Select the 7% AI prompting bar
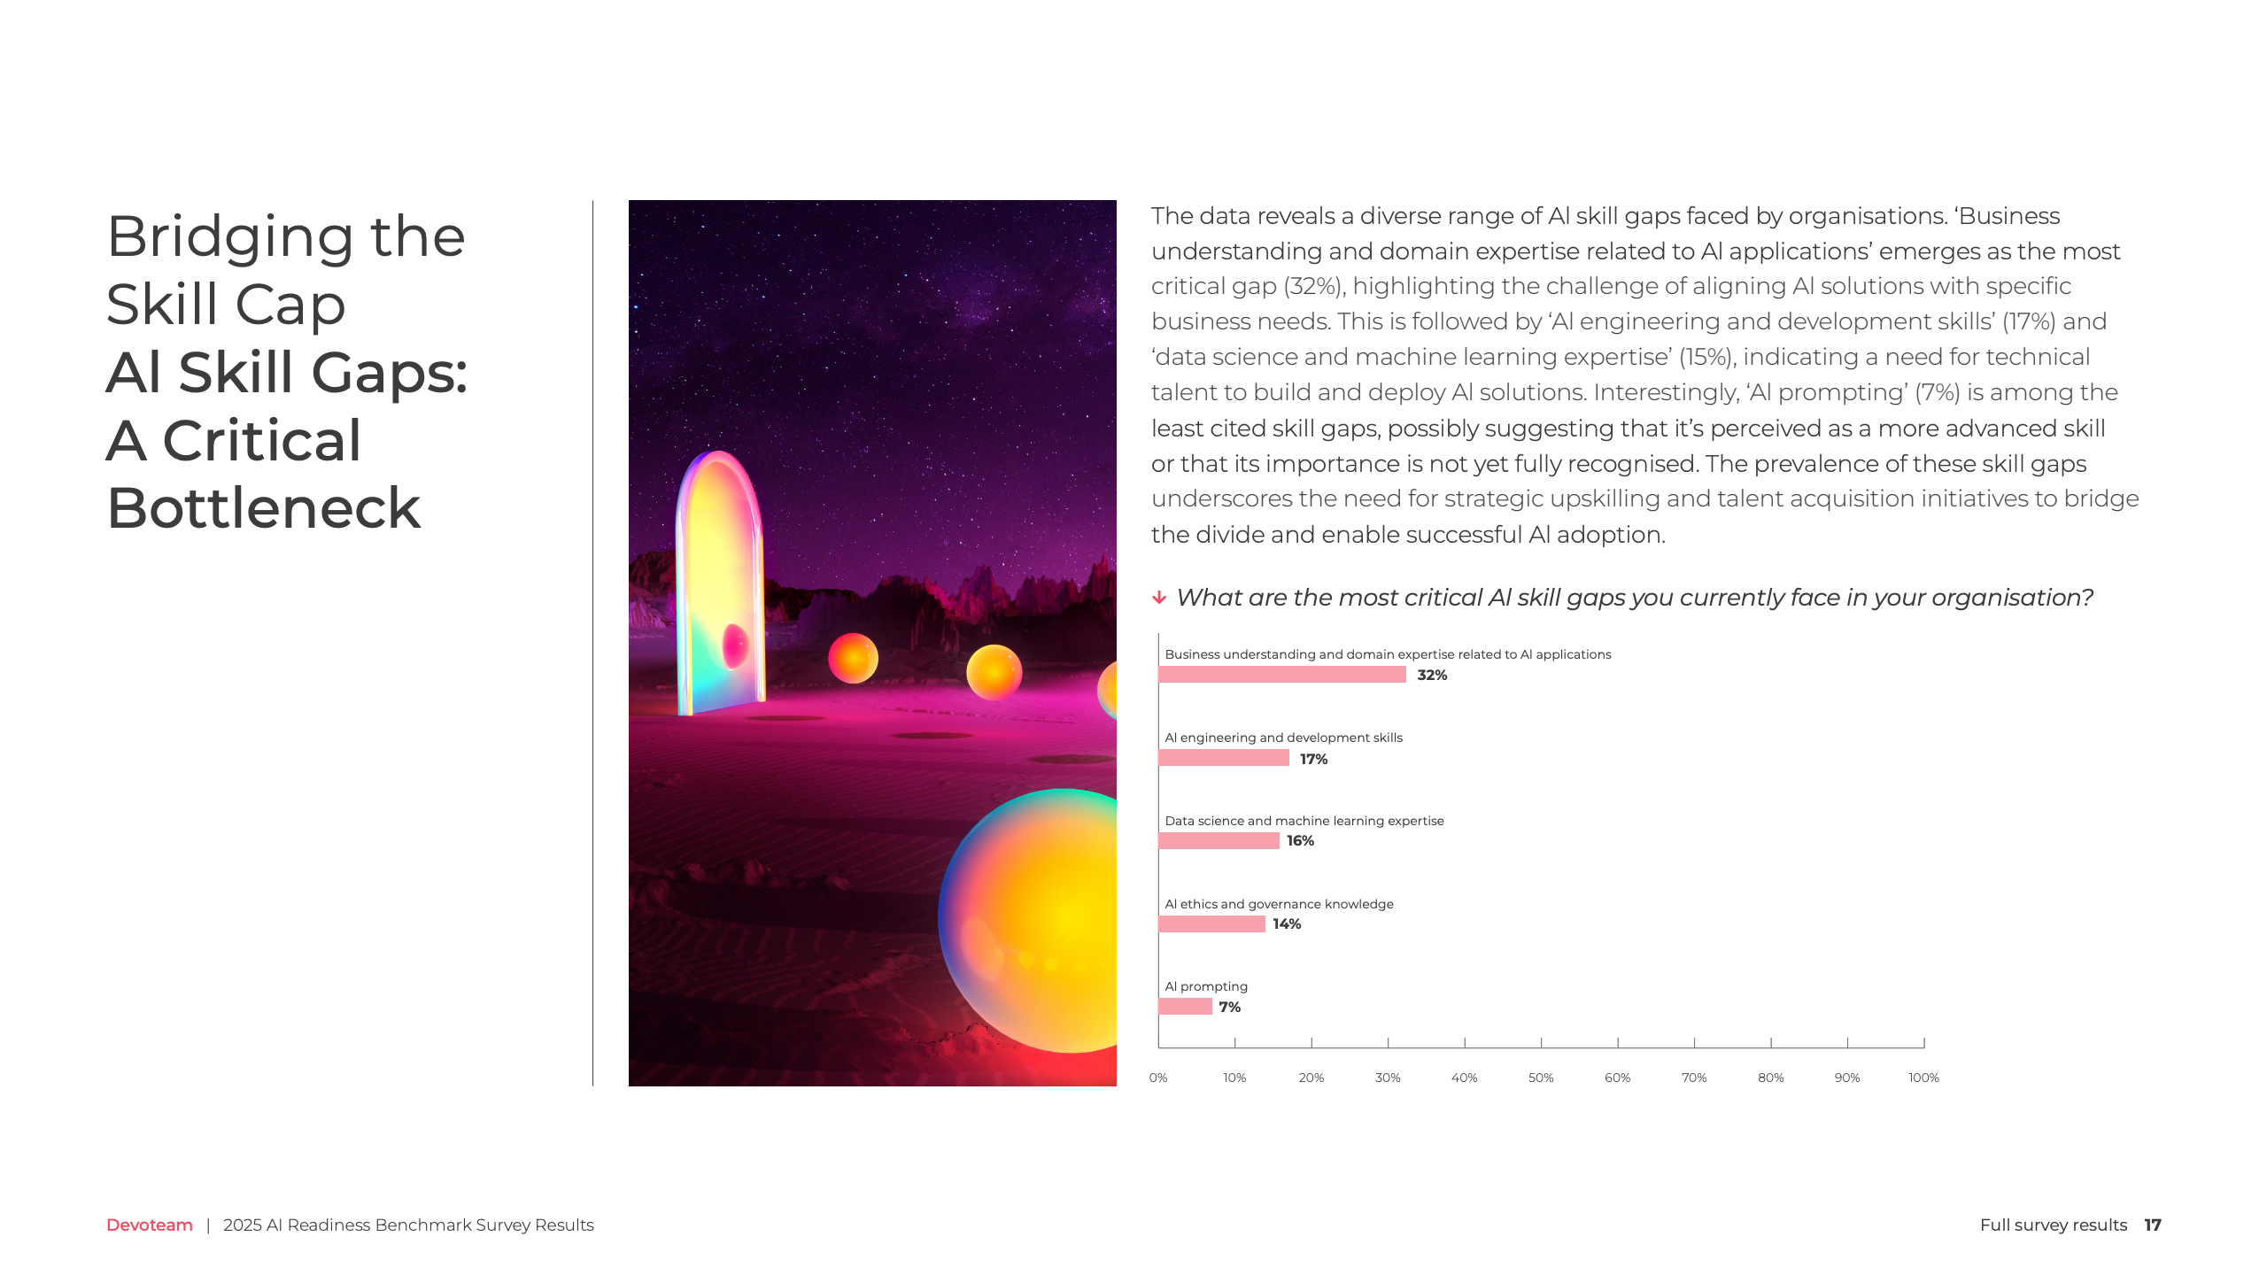2267x1275 pixels. coord(1185,1007)
